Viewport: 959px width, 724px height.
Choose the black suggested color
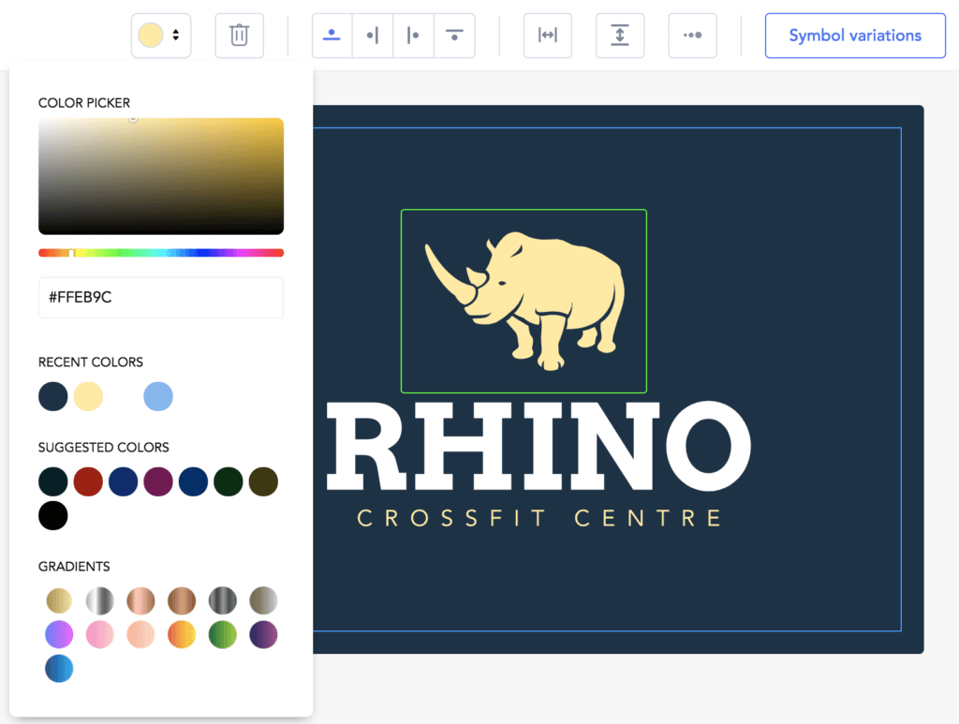coord(53,515)
